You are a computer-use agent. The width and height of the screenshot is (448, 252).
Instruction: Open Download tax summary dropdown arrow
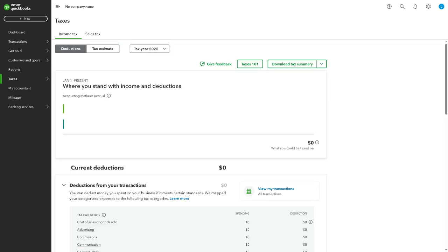tap(321, 64)
